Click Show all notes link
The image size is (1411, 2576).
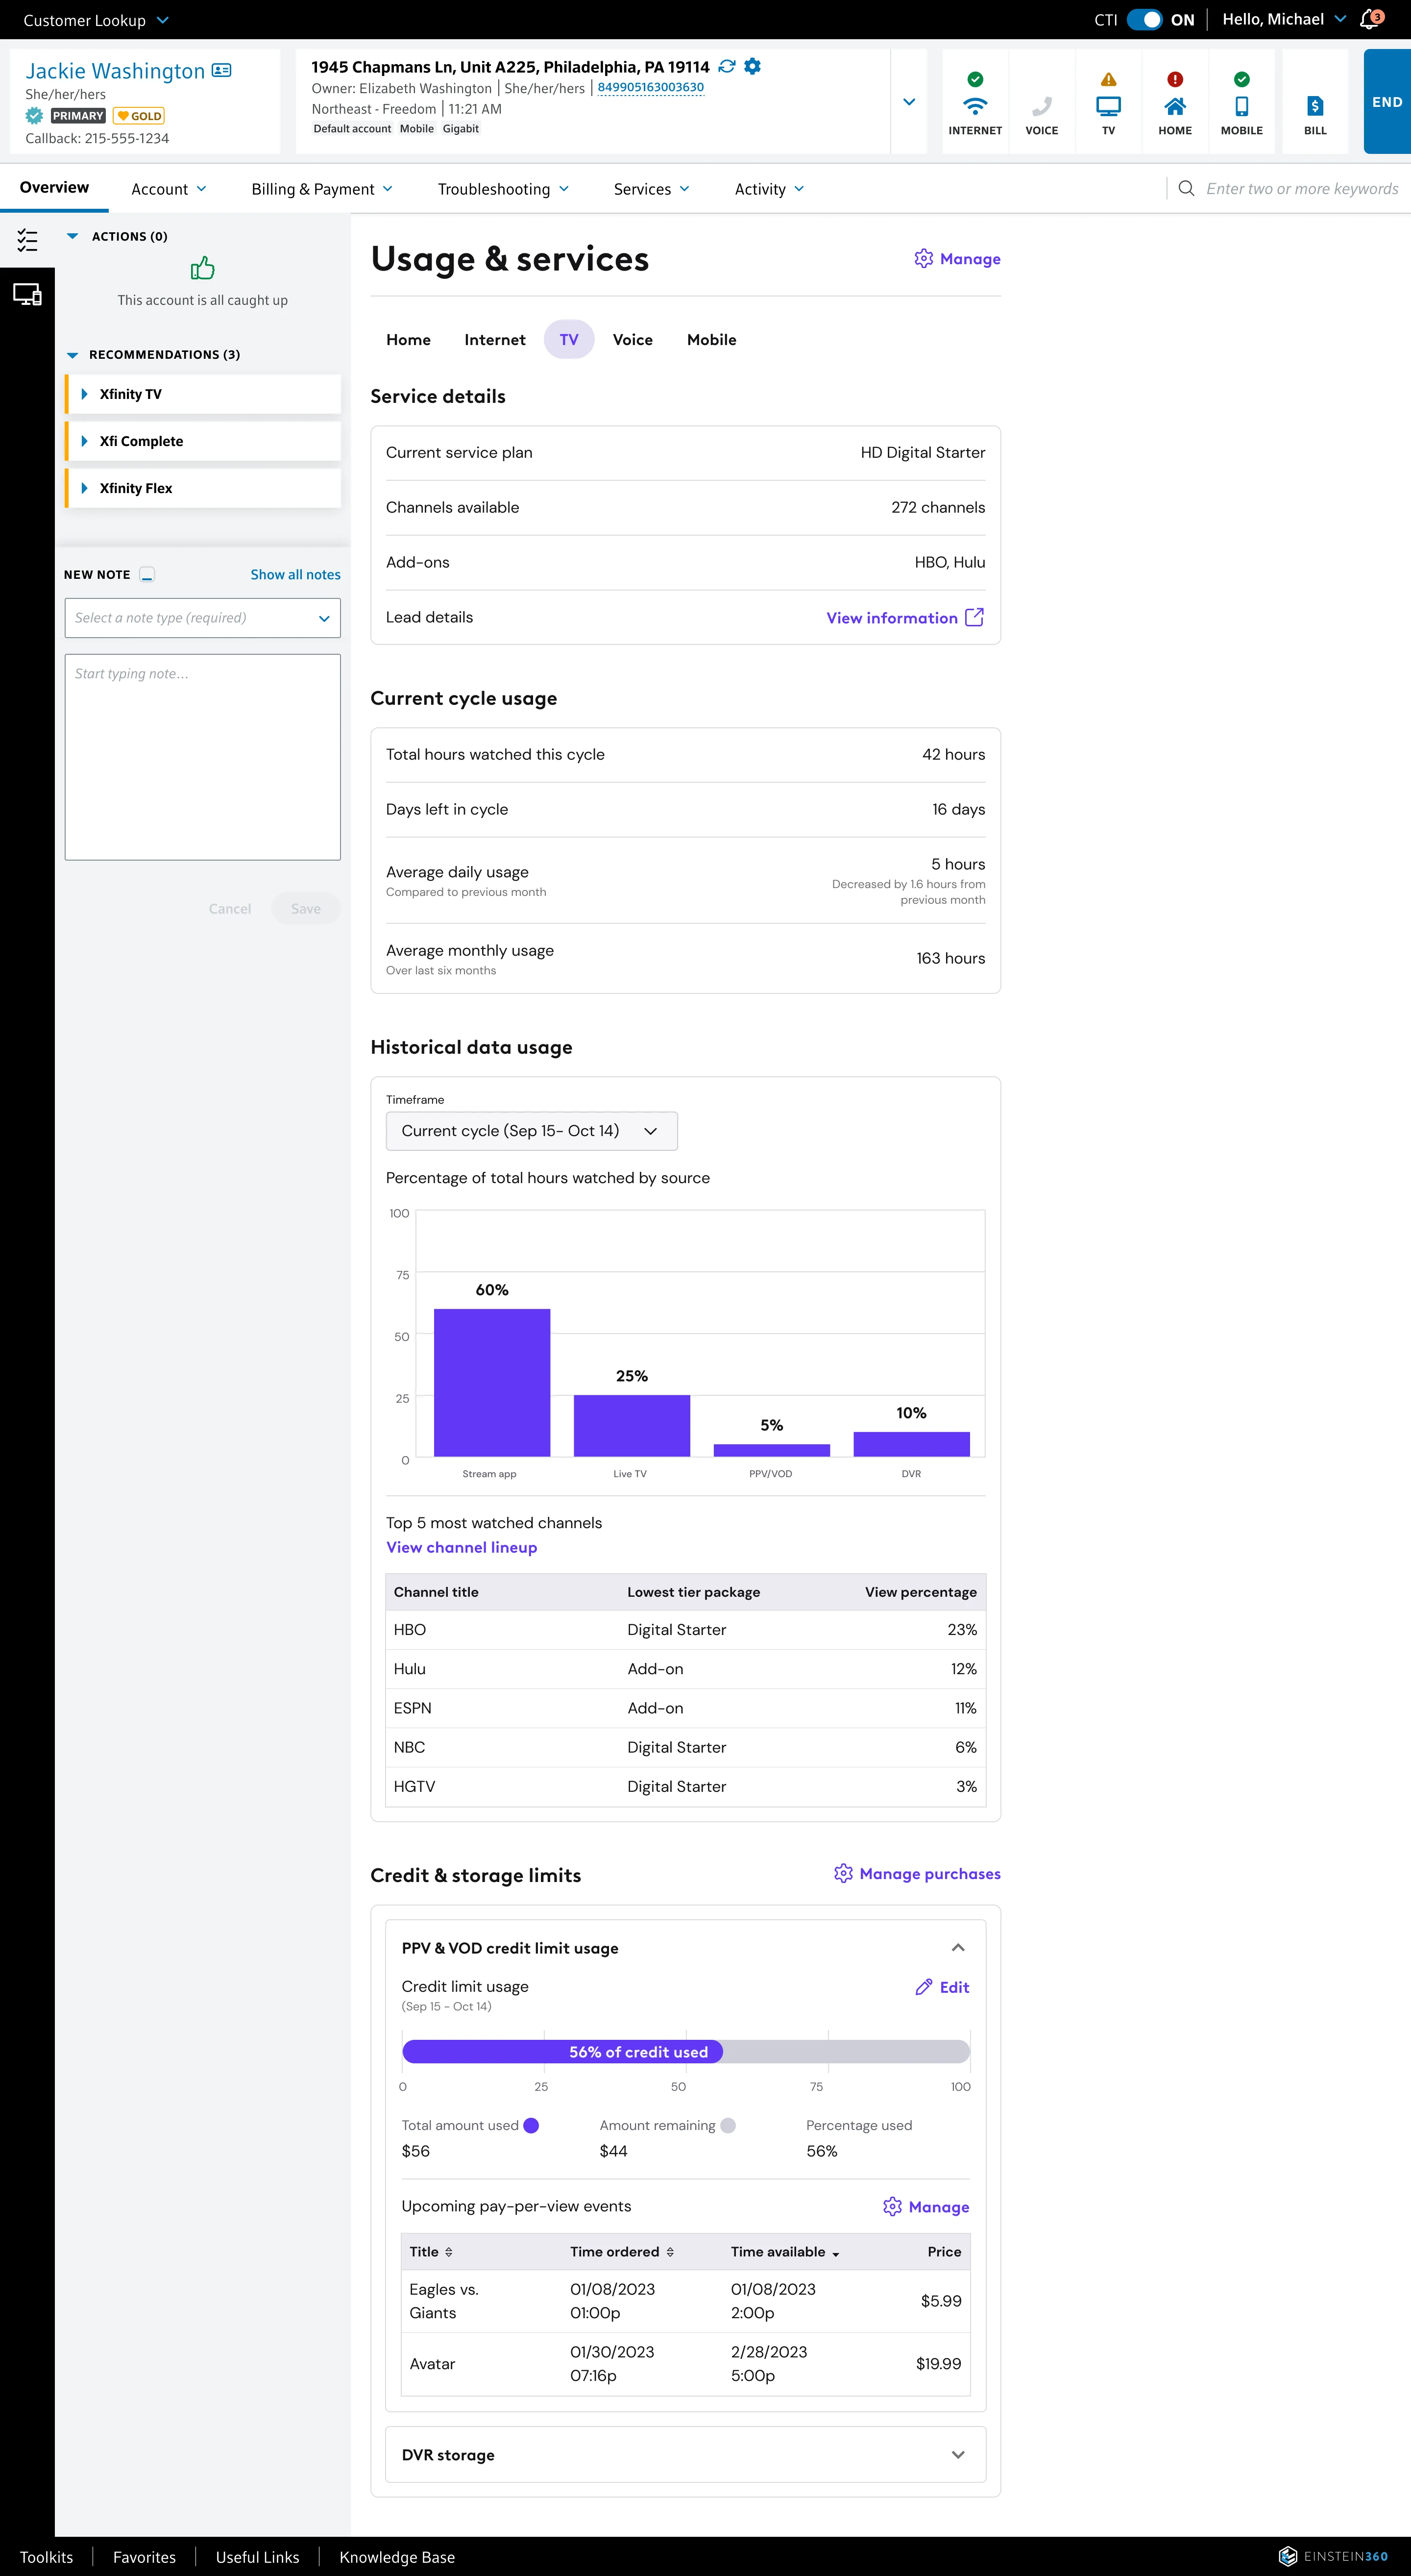tap(296, 575)
